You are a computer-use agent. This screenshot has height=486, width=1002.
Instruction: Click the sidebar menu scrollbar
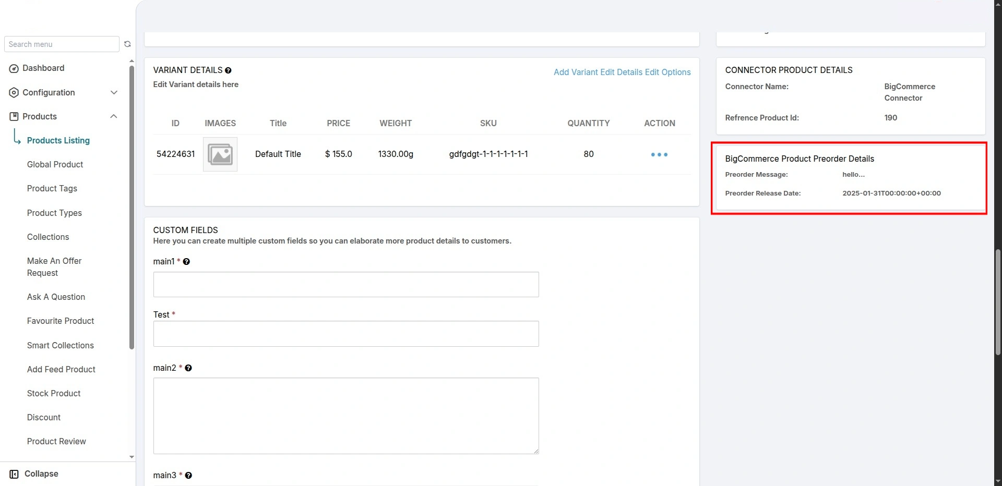[x=132, y=208]
